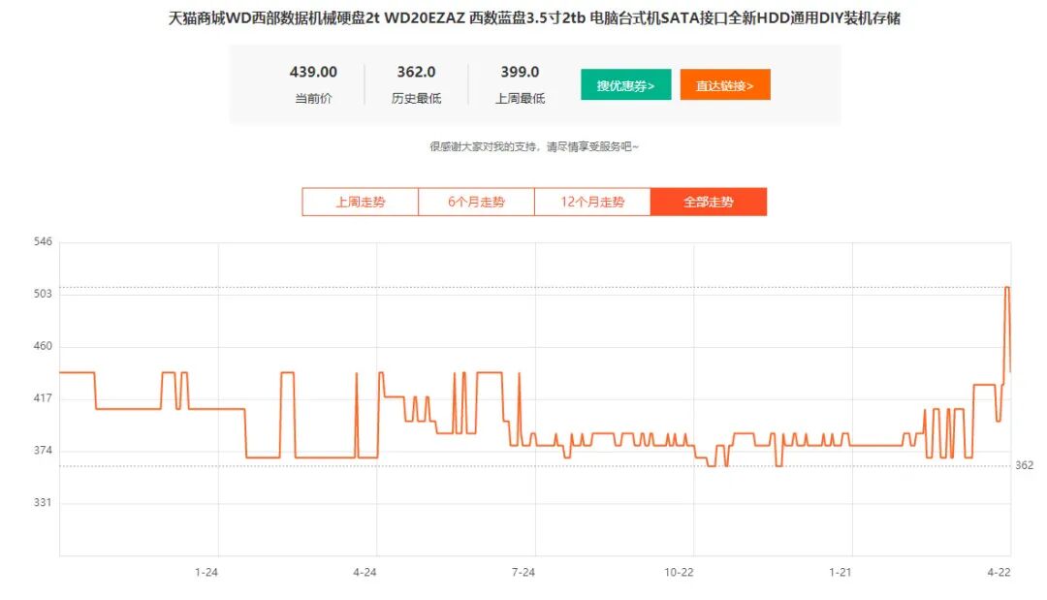Viewport: 1047px width, 600px height.
Task: Click the product title WD20EZAZ heading
Action: click(x=533, y=18)
